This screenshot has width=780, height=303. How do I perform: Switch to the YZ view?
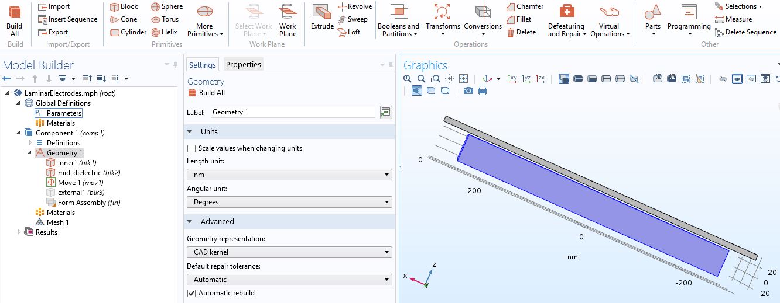[x=527, y=79]
